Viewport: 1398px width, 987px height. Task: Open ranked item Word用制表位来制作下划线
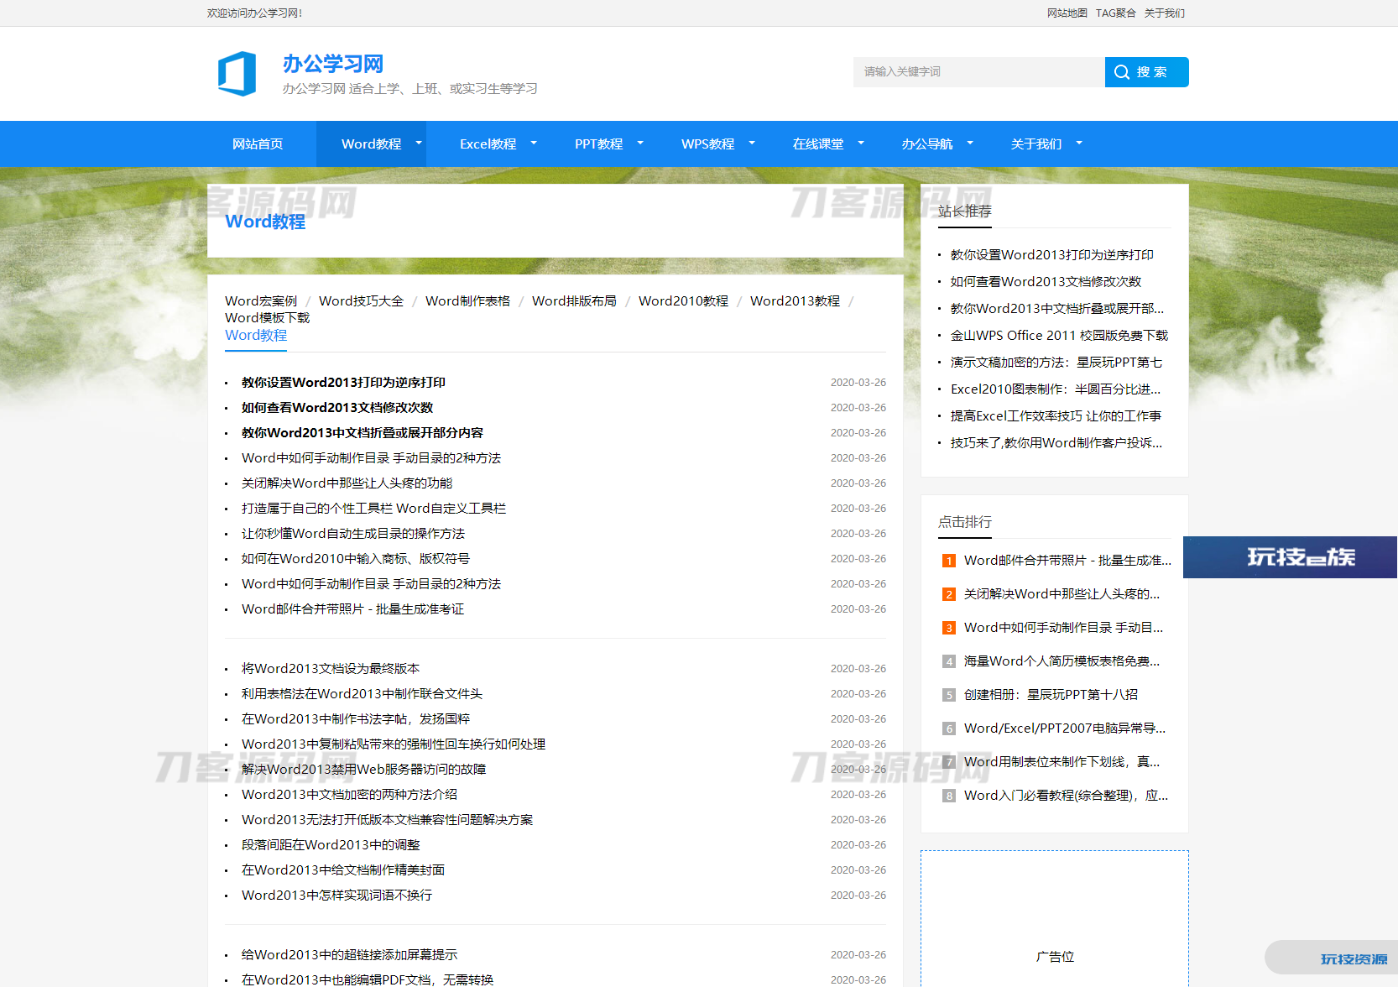1062,761
